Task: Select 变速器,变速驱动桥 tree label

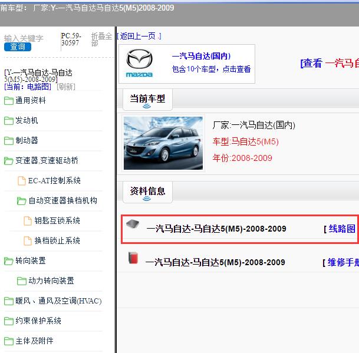Action: point(47,160)
